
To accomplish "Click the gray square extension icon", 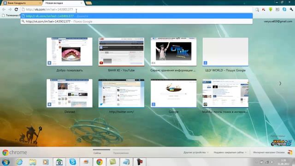I will (277, 9).
